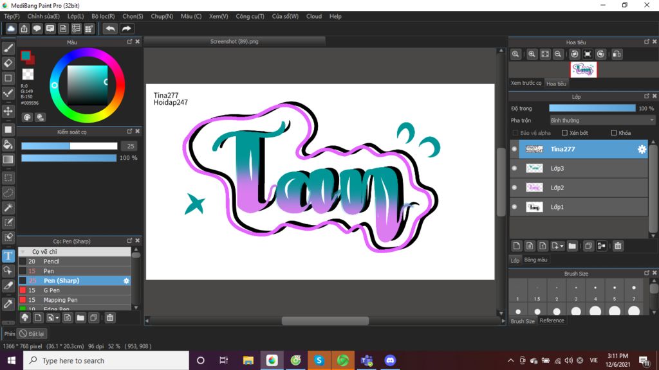Select the Bucket fill tool

[x=8, y=145]
